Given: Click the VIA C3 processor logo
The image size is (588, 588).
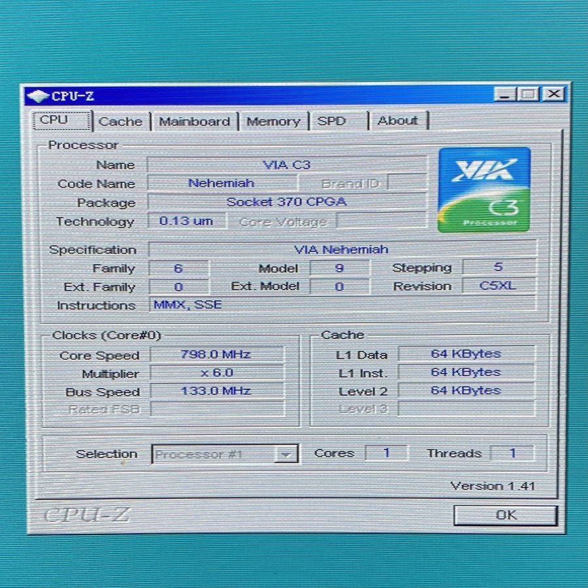Looking at the screenshot, I should tap(483, 189).
